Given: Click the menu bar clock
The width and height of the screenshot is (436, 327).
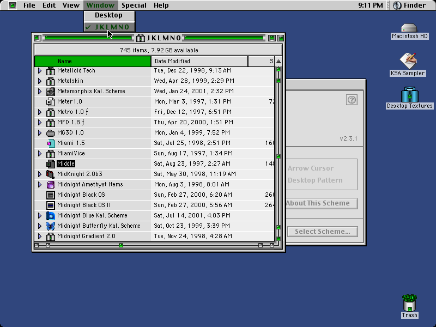Looking at the screenshot, I should pos(371,5).
